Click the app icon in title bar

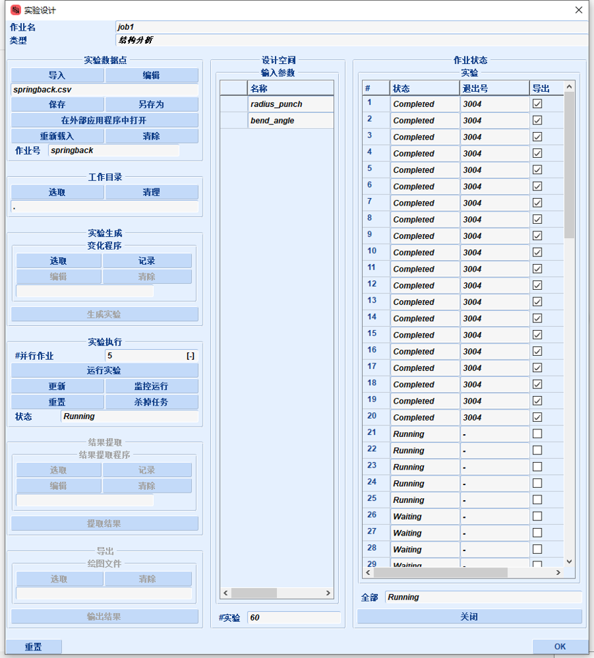[x=15, y=10]
